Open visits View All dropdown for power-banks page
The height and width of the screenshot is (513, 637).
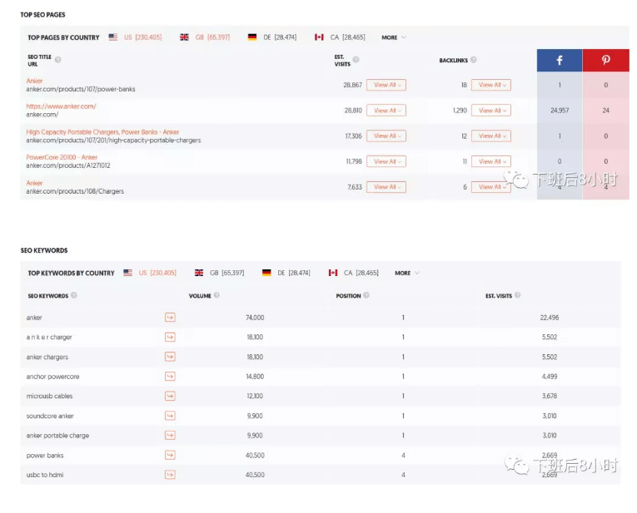pyautogui.click(x=386, y=85)
